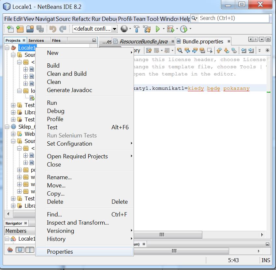Click the Open Project toolbar icon

[30, 29]
